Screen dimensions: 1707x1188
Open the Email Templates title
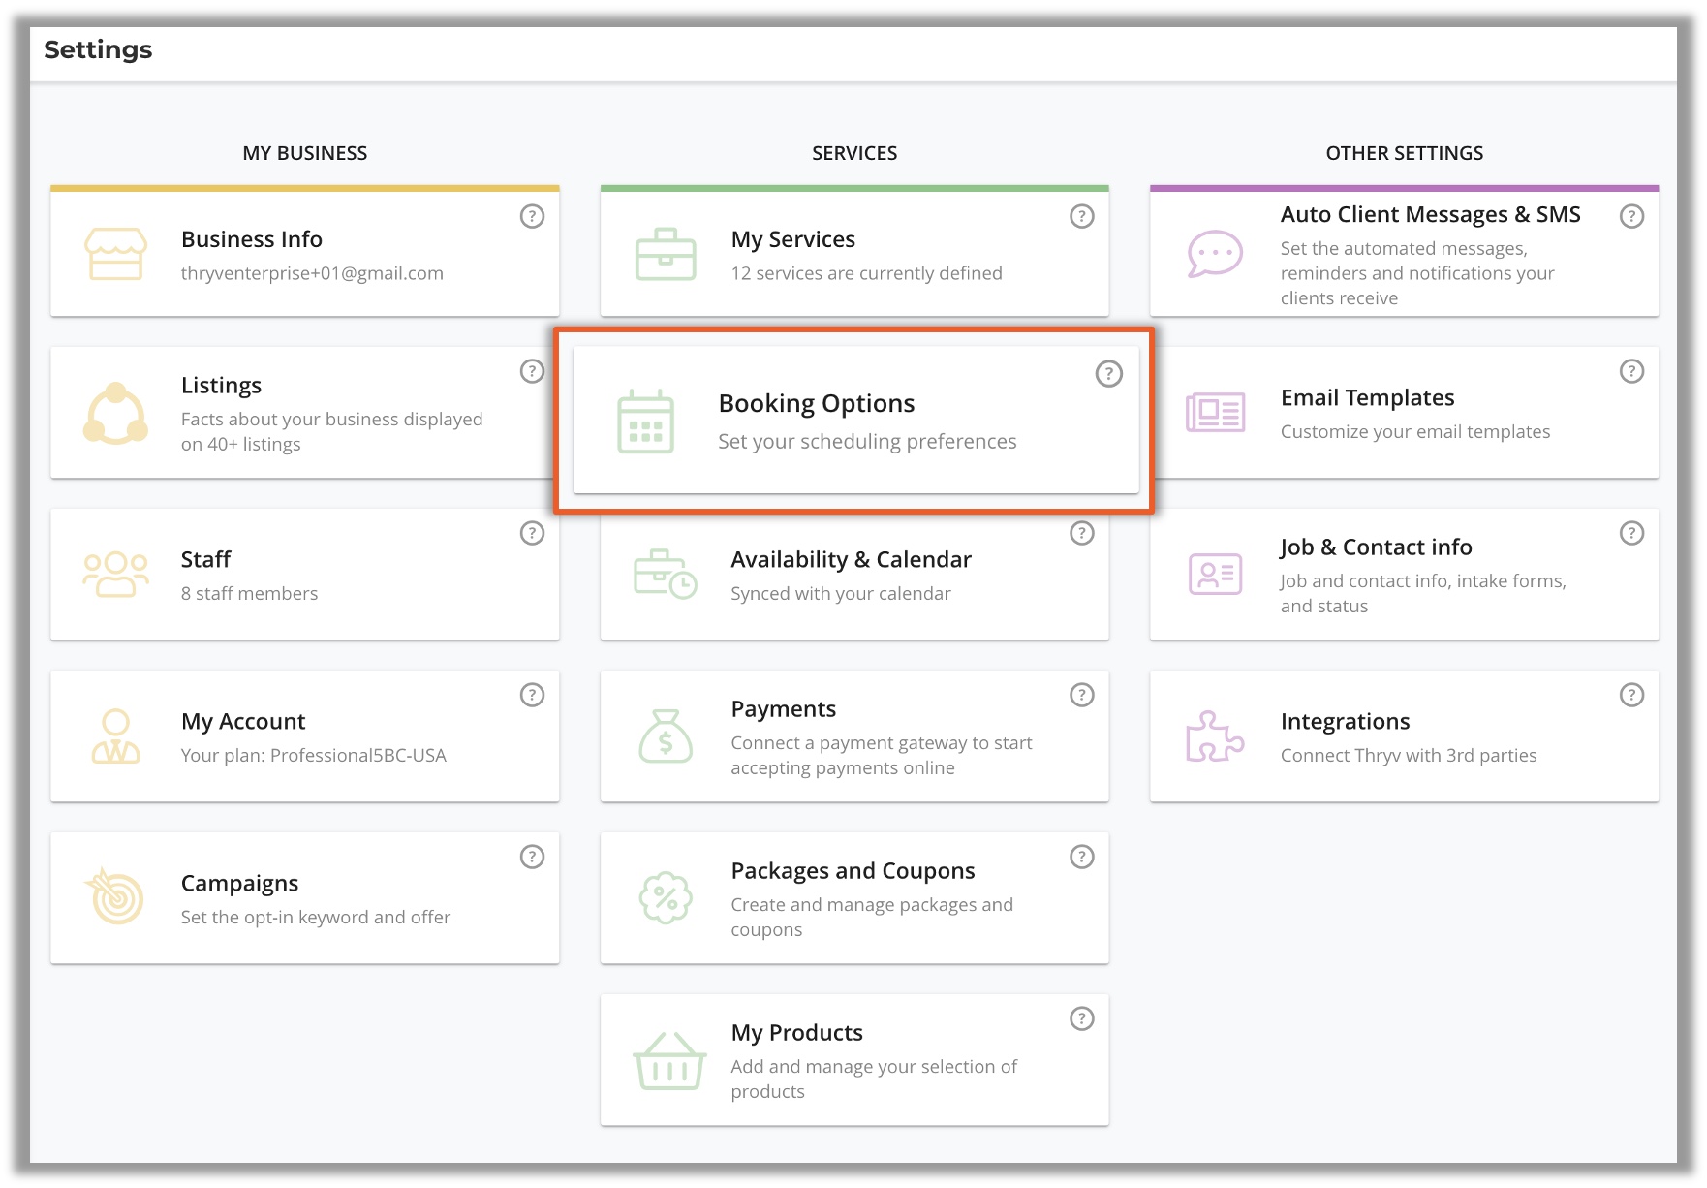pyautogui.click(x=1367, y=398)
